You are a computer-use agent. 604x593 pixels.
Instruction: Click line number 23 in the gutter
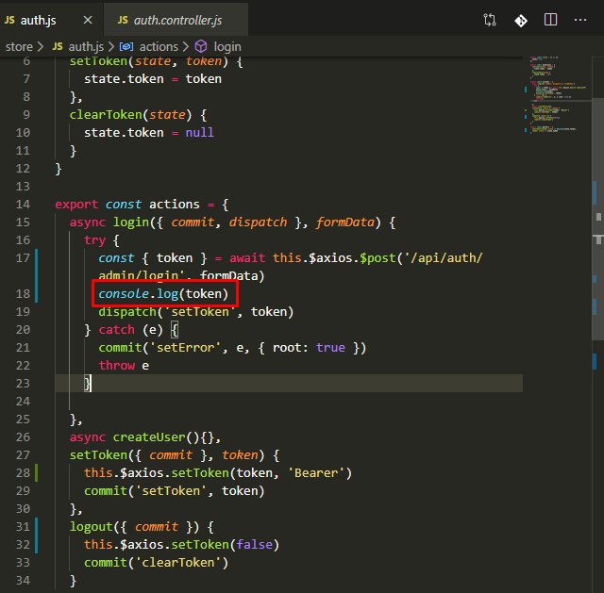[23, 384]
